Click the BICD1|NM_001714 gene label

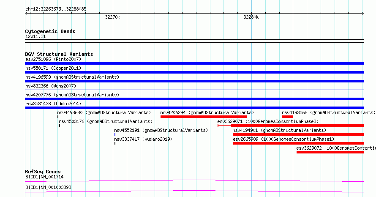click(44, 177)
